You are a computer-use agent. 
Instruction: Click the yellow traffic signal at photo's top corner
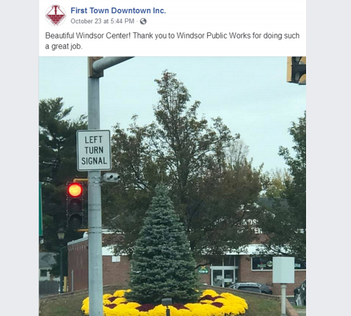(x=296, y=70)
